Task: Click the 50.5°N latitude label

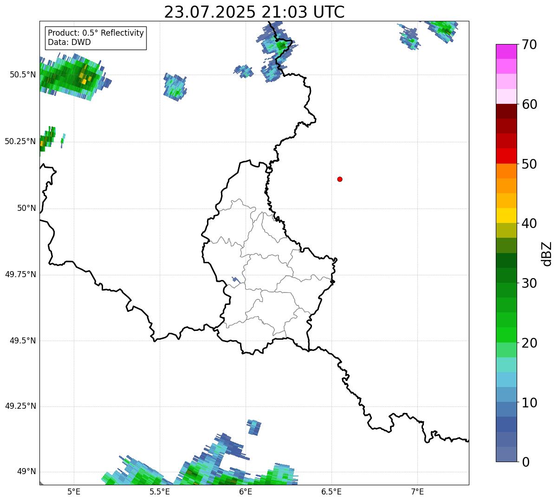Action: [23, 75]
